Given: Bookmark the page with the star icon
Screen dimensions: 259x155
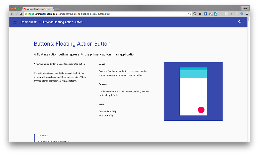Looking at the screenshot, I should point(190,14).
